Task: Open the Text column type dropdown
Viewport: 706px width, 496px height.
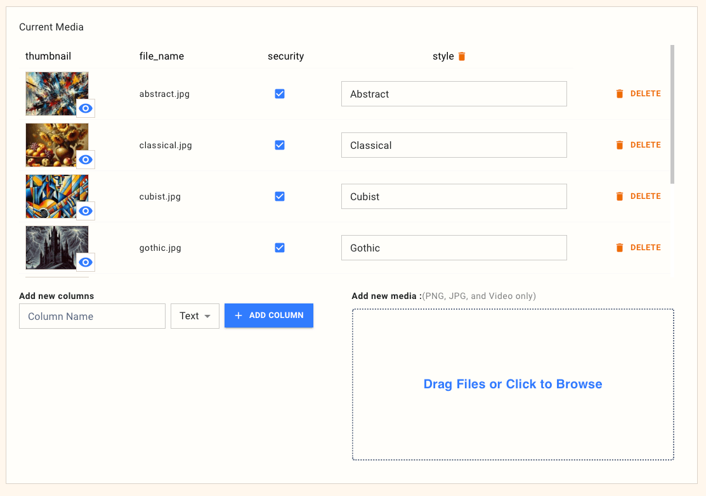Action: tap(195, 316)
